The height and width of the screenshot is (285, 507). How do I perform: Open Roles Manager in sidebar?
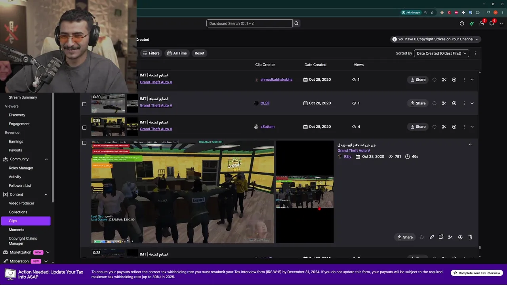click(x=21, y=168)
